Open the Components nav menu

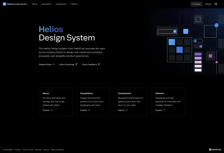coord(61,4)
